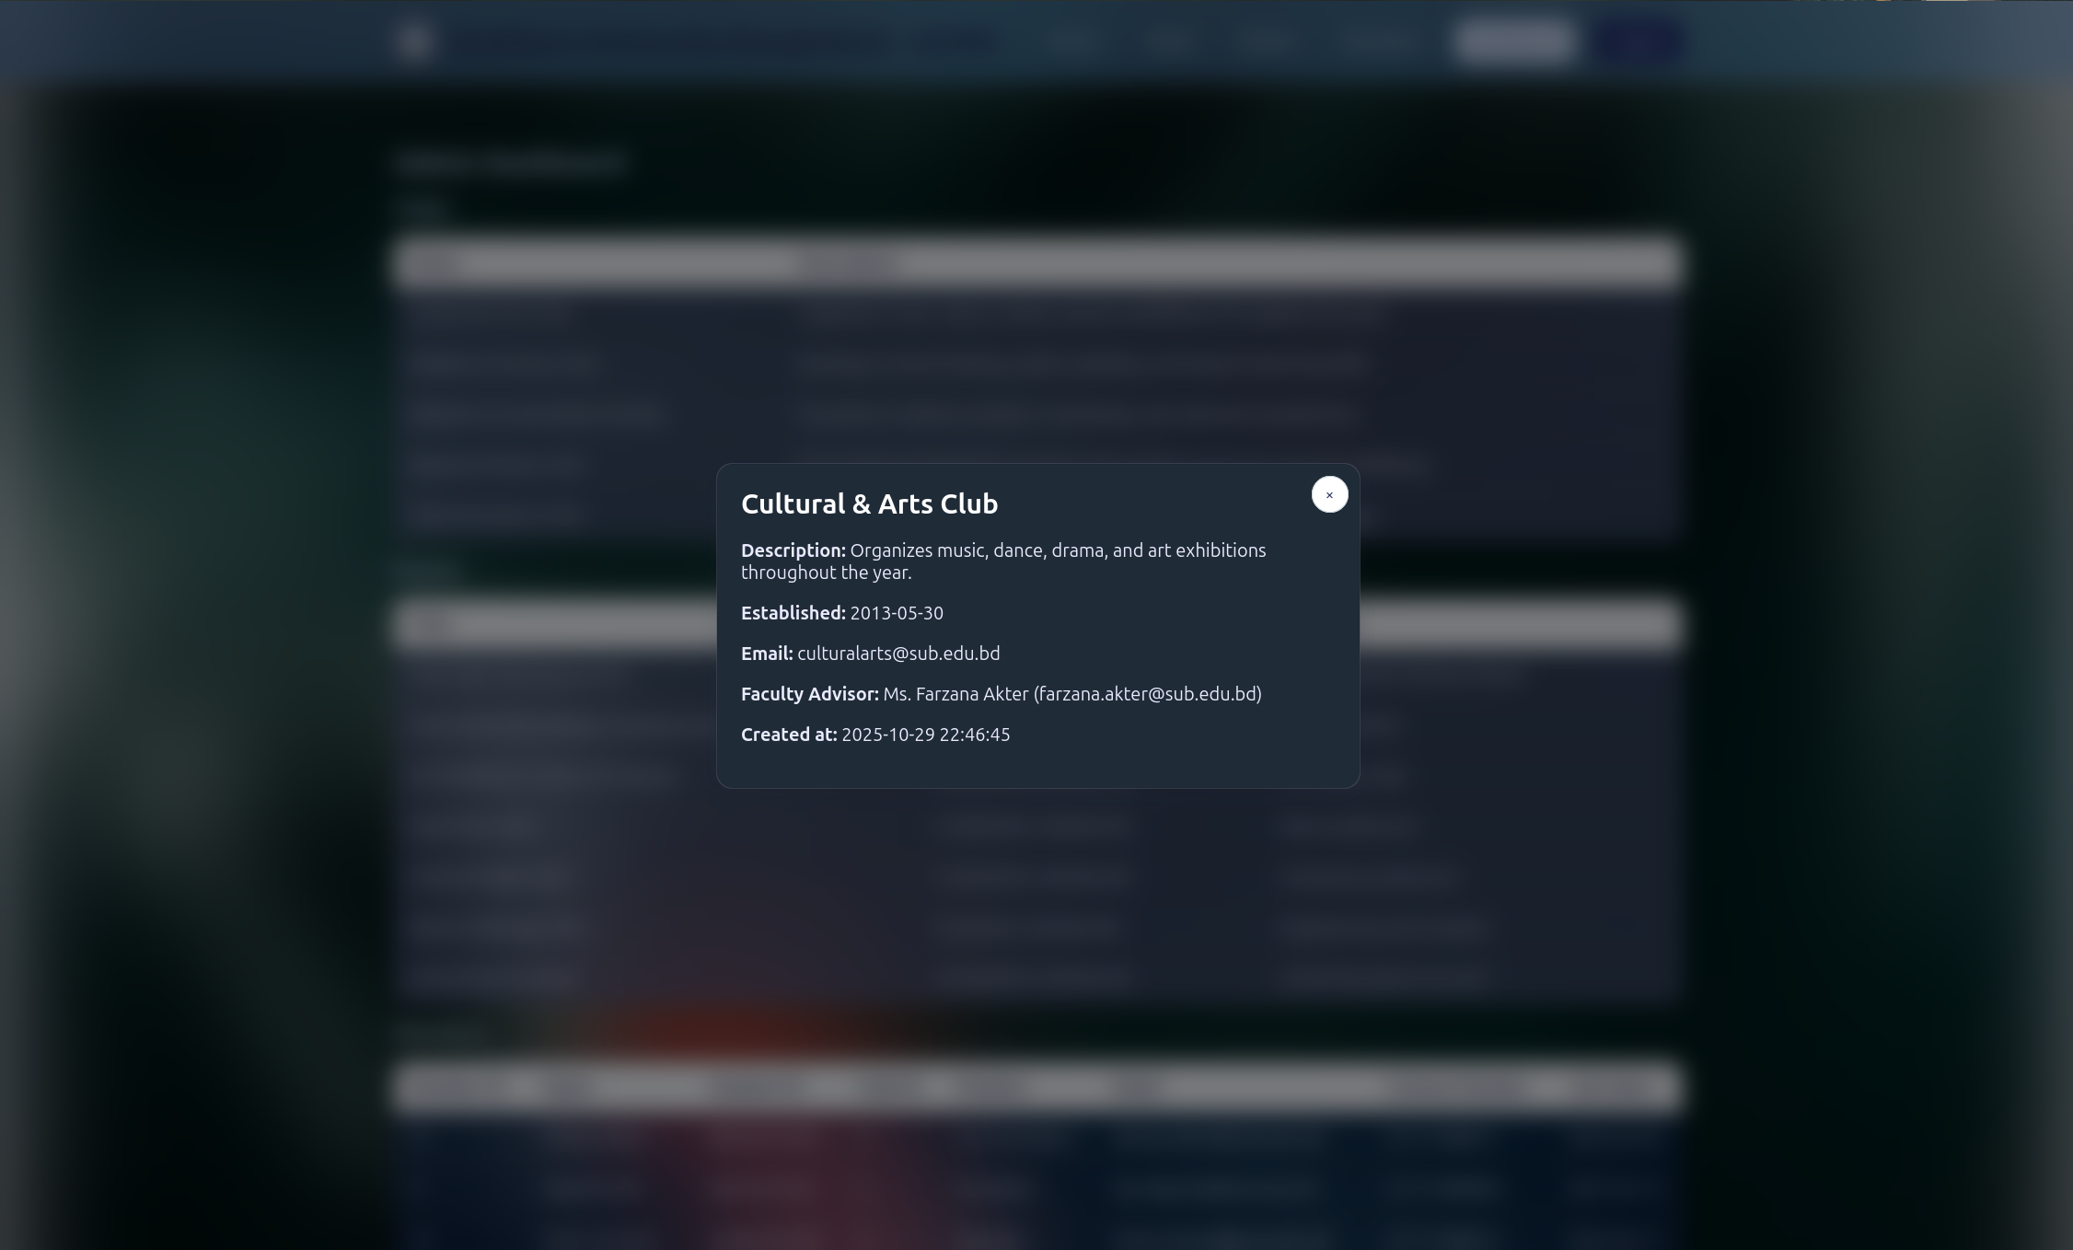The width and height of the screenshot is (2073, 1250).
Task: Click the Cultural & Arts Club heading
Action: (869, 503)
